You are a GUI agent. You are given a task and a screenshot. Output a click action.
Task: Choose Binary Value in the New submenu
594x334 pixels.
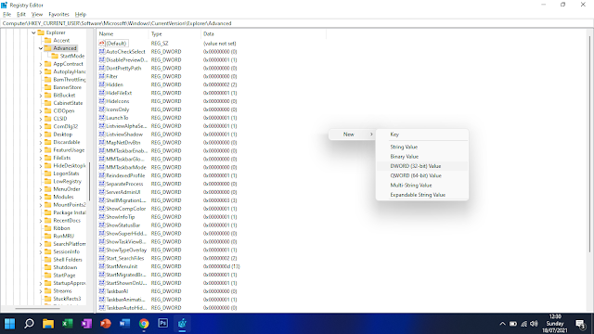422,157
